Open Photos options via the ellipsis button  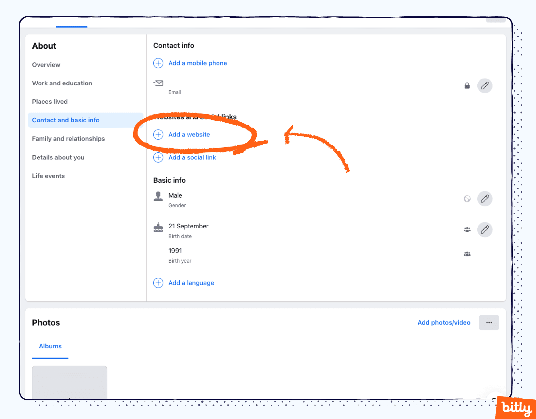click(x=489, y=323)
